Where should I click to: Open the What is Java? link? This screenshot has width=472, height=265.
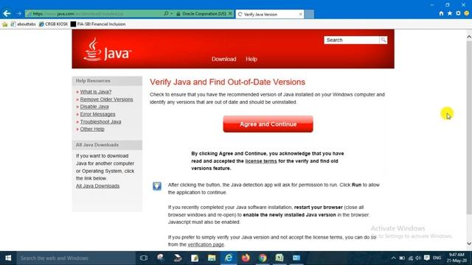[x=95, y=91]
